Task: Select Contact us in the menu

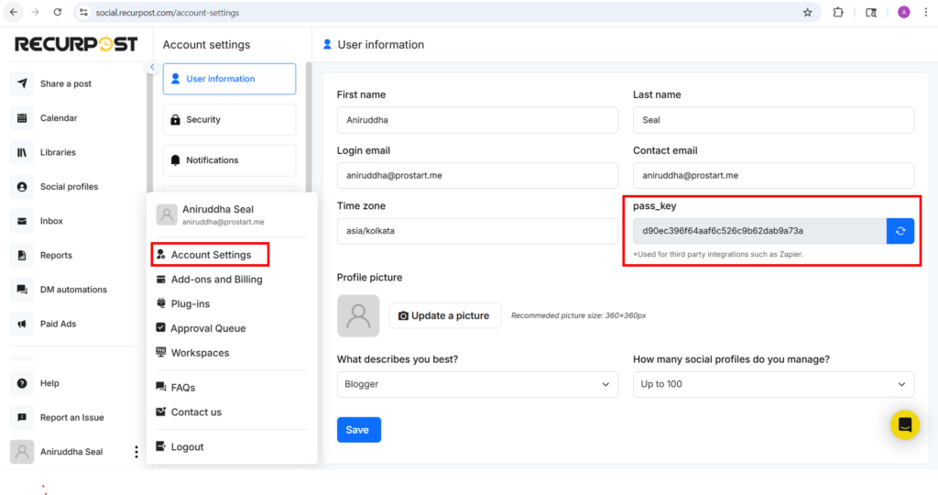Action: pos(189,412)
